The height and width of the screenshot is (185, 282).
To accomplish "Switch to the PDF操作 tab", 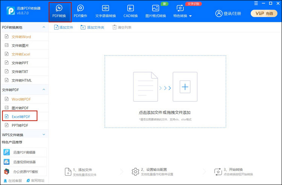I will pyautogui.click(x=80, y=12).
